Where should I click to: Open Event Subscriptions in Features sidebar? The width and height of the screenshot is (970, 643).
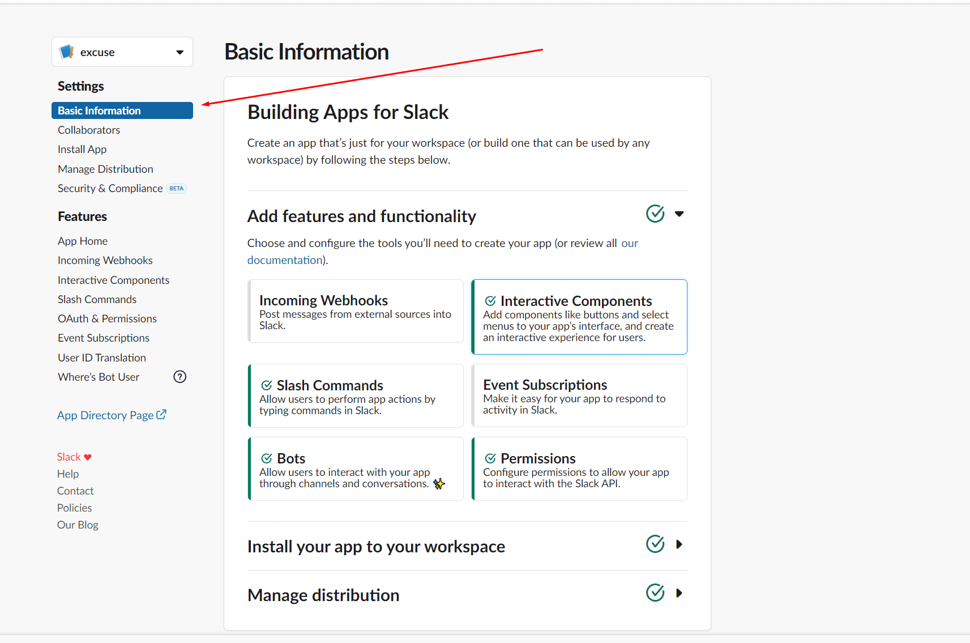click(104, 338)
